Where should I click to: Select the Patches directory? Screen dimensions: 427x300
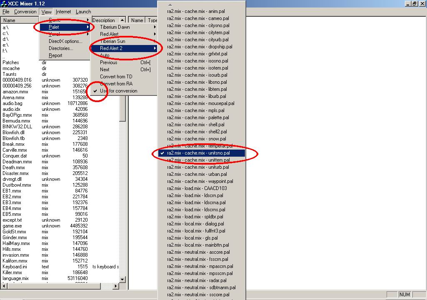[x=10, y=62]
